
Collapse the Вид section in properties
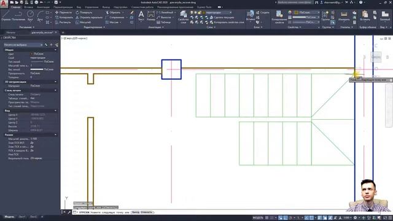(x=55, y=110)
